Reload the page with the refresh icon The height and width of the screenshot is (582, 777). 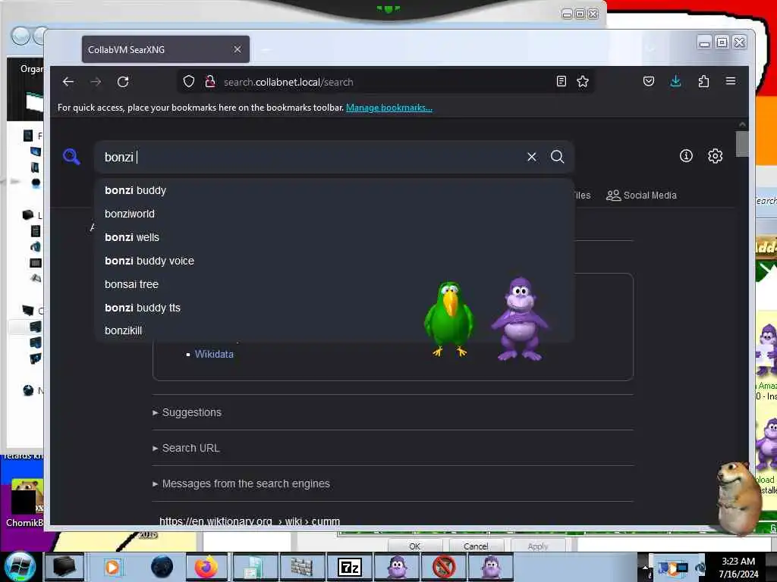(x=123, y=82)
